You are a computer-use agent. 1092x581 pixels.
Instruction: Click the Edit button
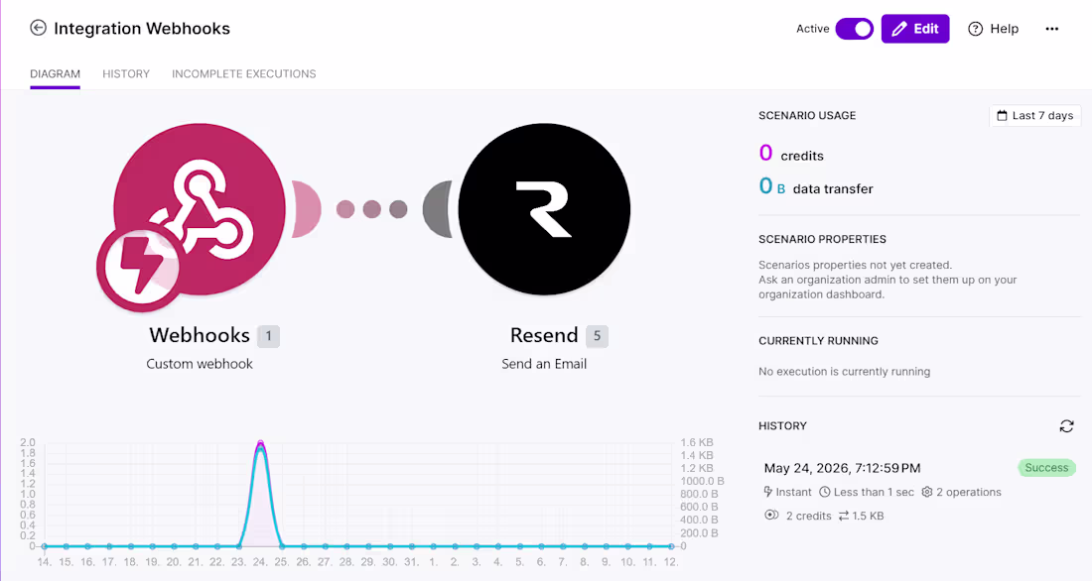[915, 29]
